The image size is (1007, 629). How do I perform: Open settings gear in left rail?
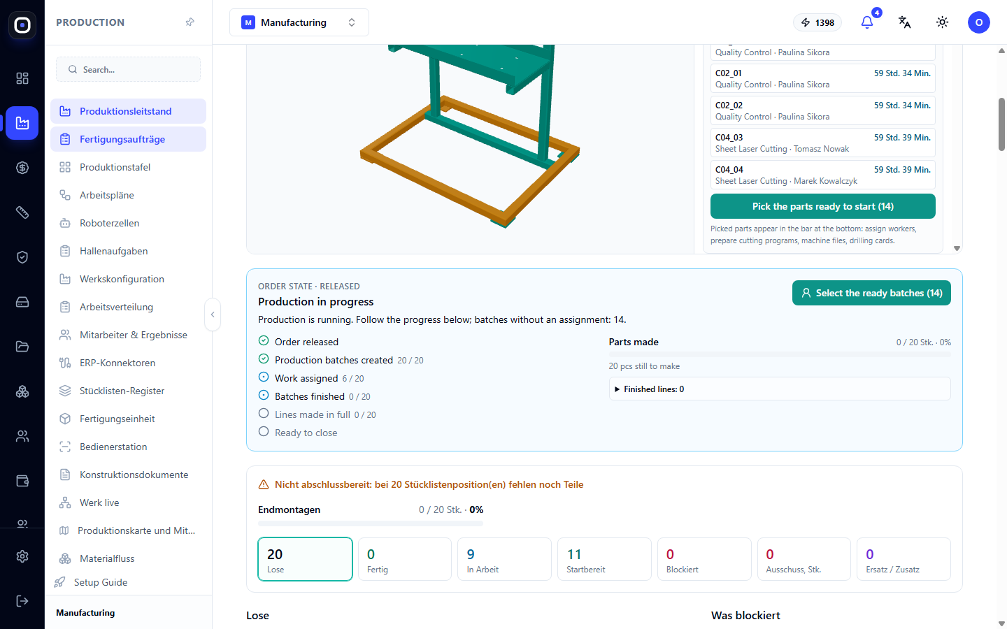coord(22,556)
